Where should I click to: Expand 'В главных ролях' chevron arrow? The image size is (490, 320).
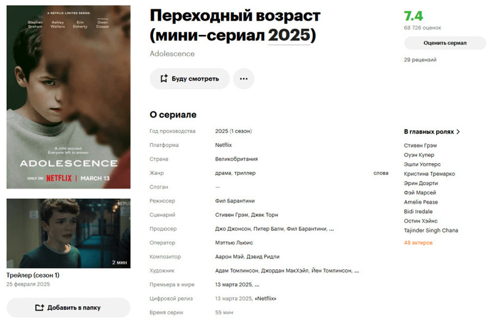click(458, 132)
